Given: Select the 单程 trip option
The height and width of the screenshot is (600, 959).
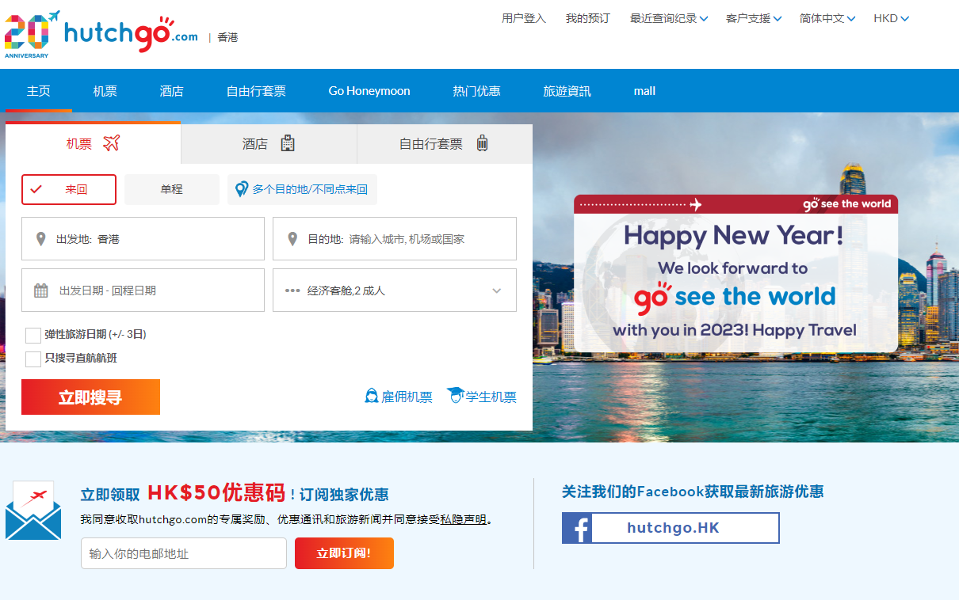Looking at the screenshot, I should 171,189.
